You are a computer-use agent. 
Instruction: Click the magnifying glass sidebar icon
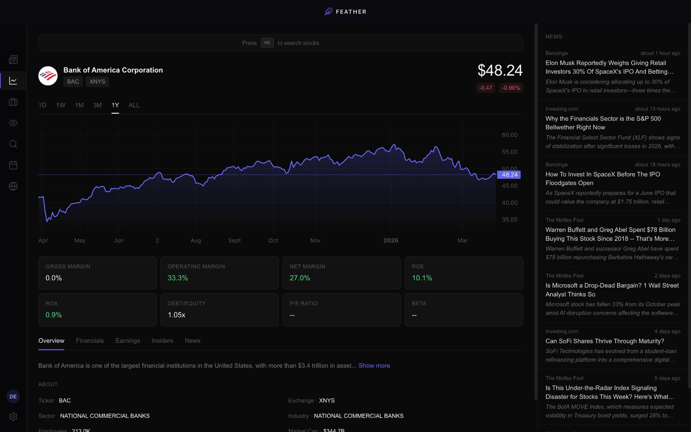tap(13, 144)
